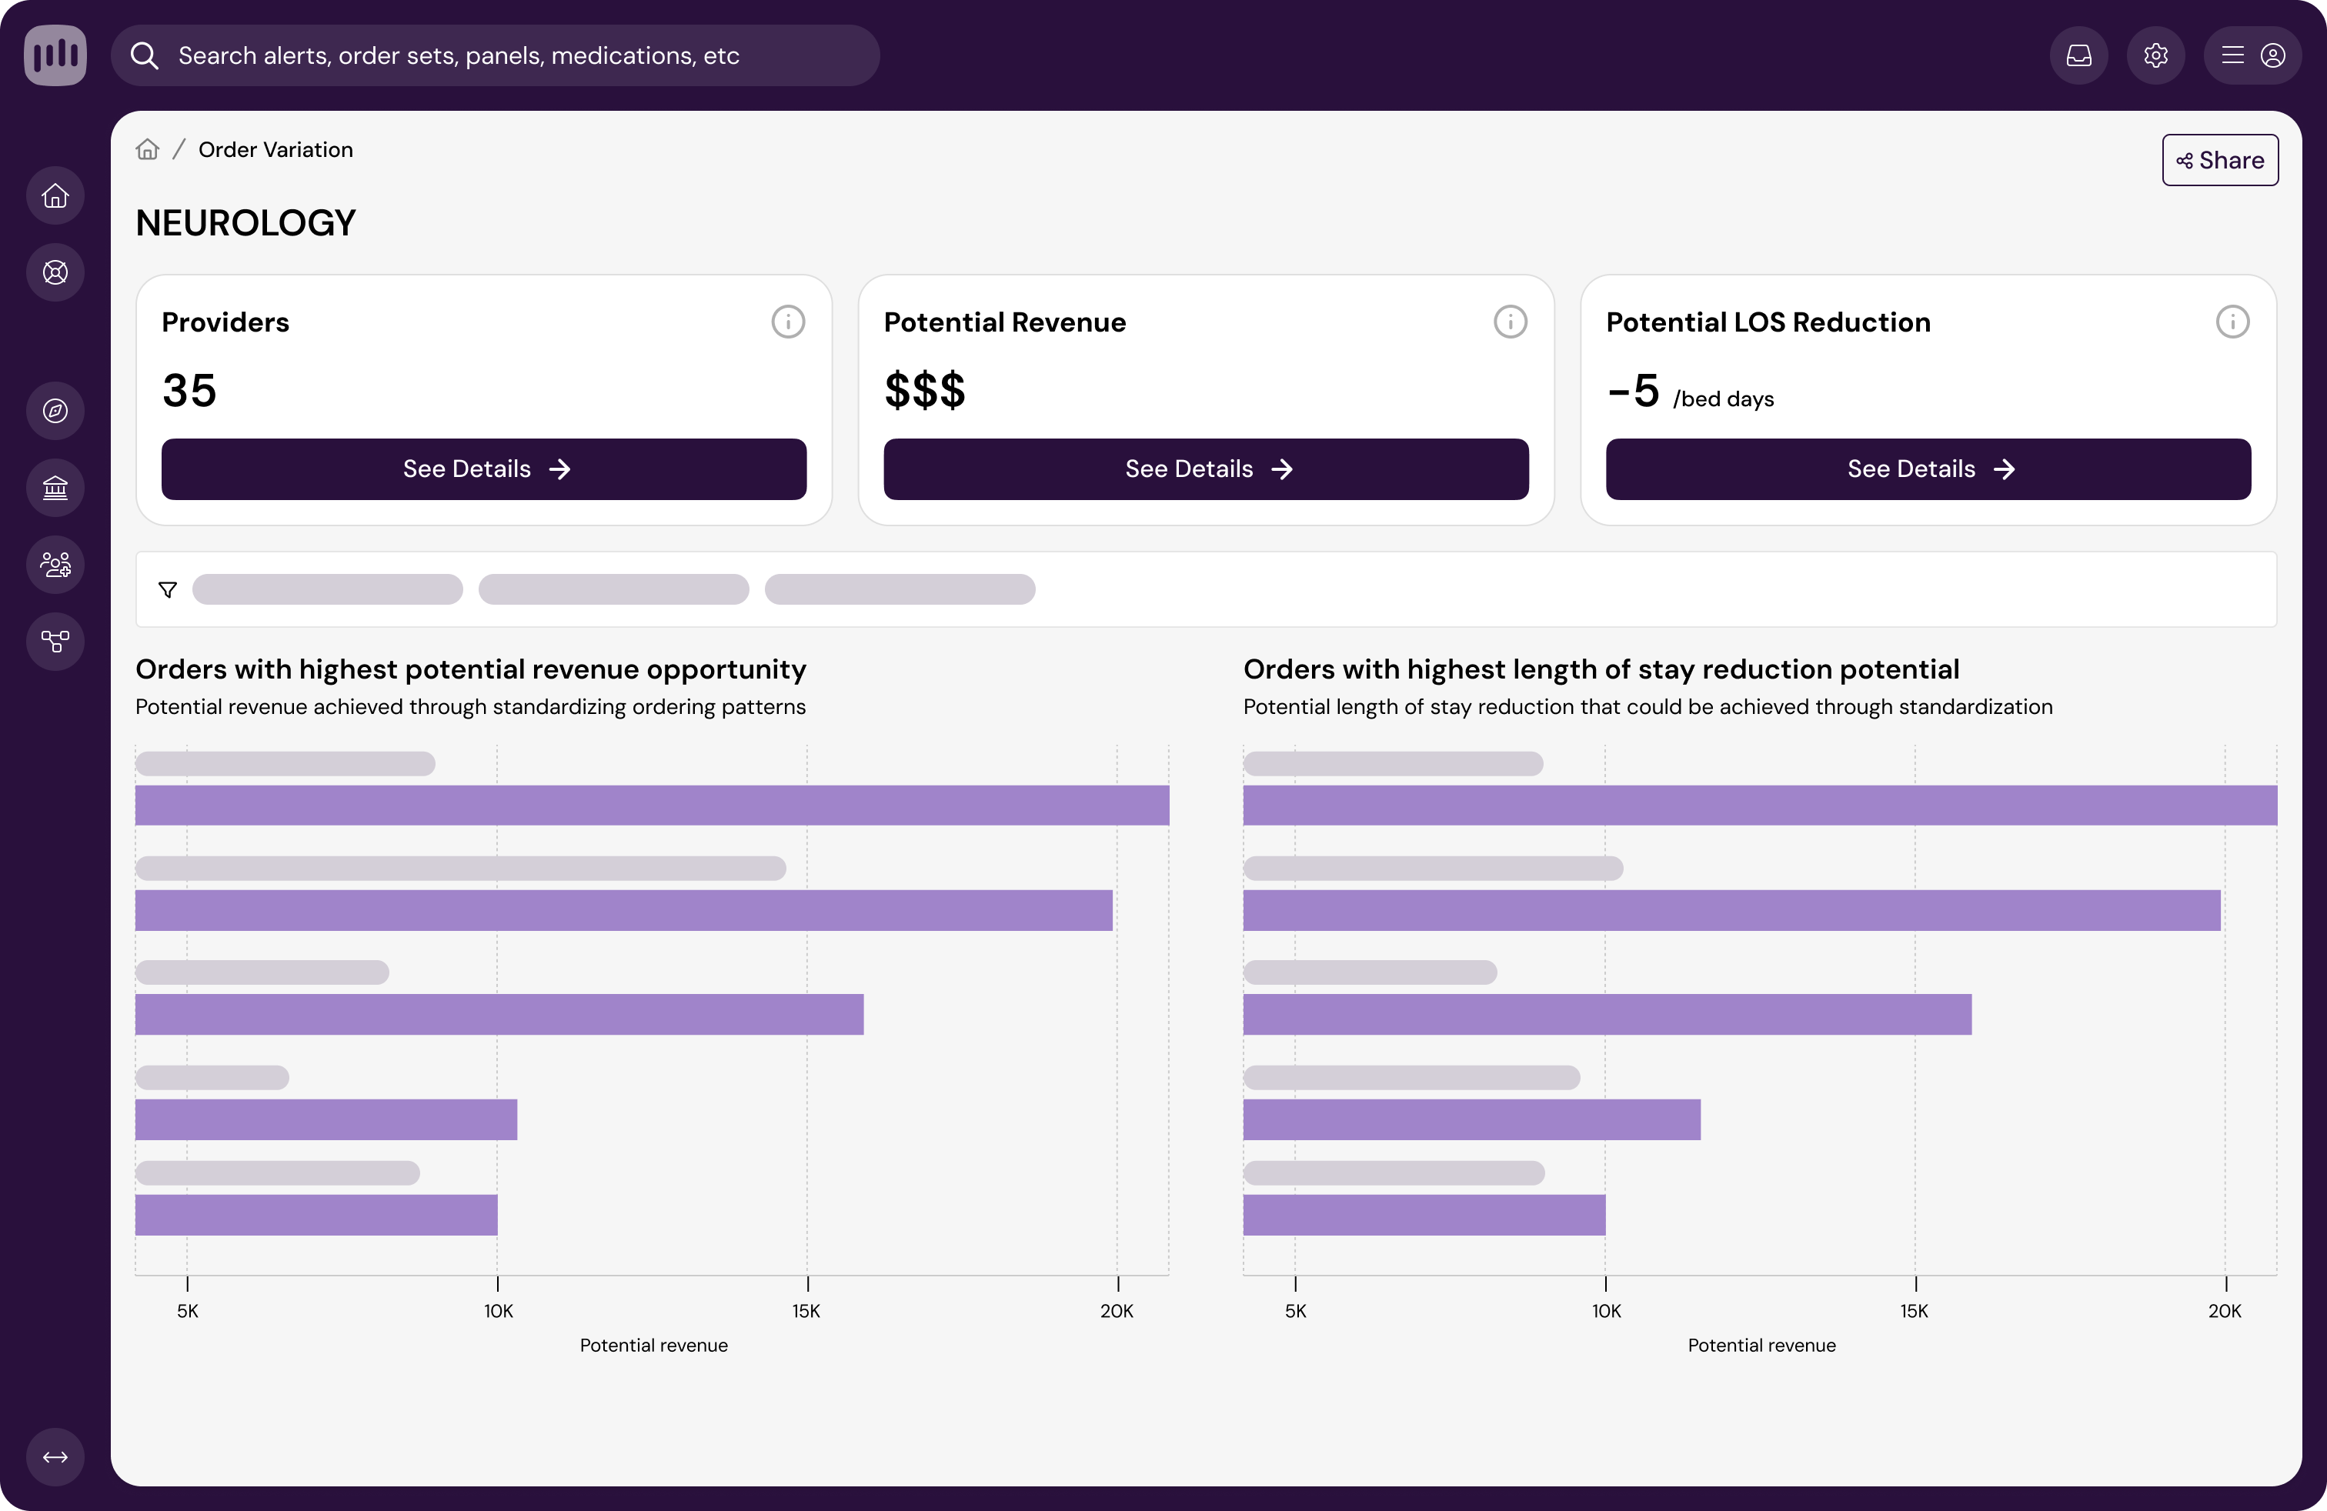This screenshot has width=2327, height=1511.
Task: Click the Share button
Action: point(2219,160)
